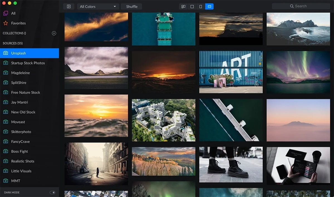This screenshot has width=334, height=197.
Task: Add a new collection with plus icon
Action: [x=54, y=33]
